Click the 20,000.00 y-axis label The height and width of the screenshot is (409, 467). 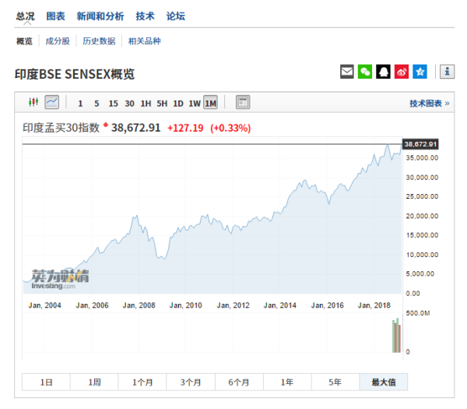(x=422, y=216)
